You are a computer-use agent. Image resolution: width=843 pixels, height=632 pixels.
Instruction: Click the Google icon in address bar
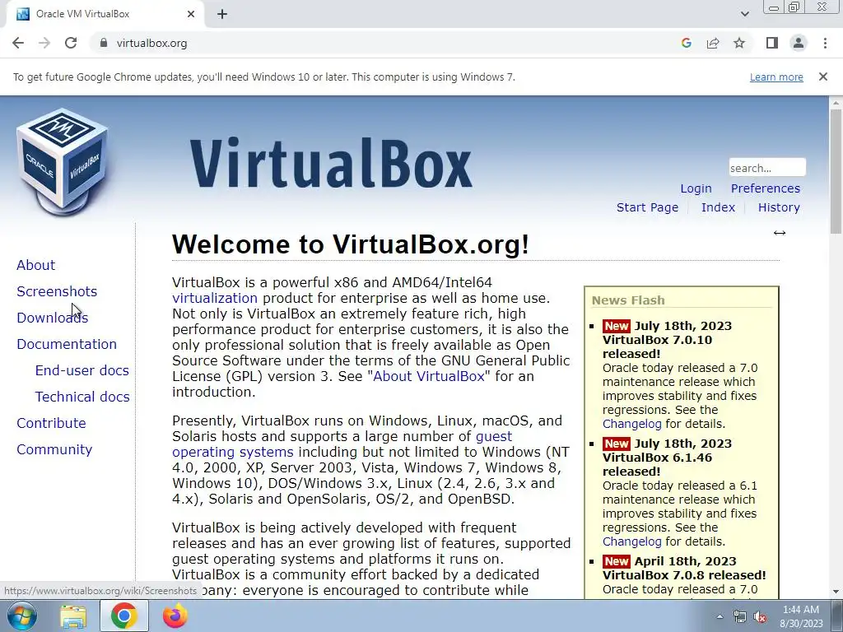point(686,43)
